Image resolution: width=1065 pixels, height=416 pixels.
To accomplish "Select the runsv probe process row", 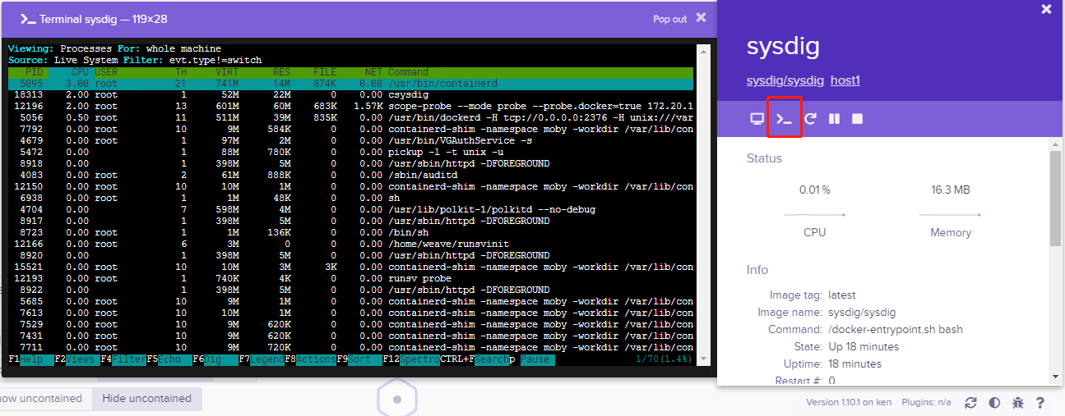I will [x=351, y=279].
